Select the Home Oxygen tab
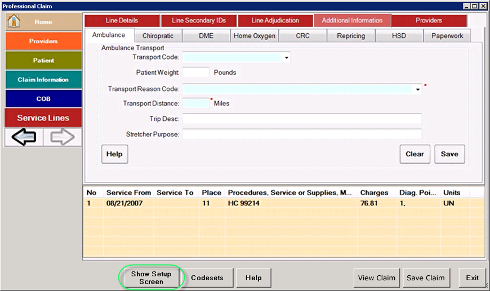490x291 pixels. [255, 36]
